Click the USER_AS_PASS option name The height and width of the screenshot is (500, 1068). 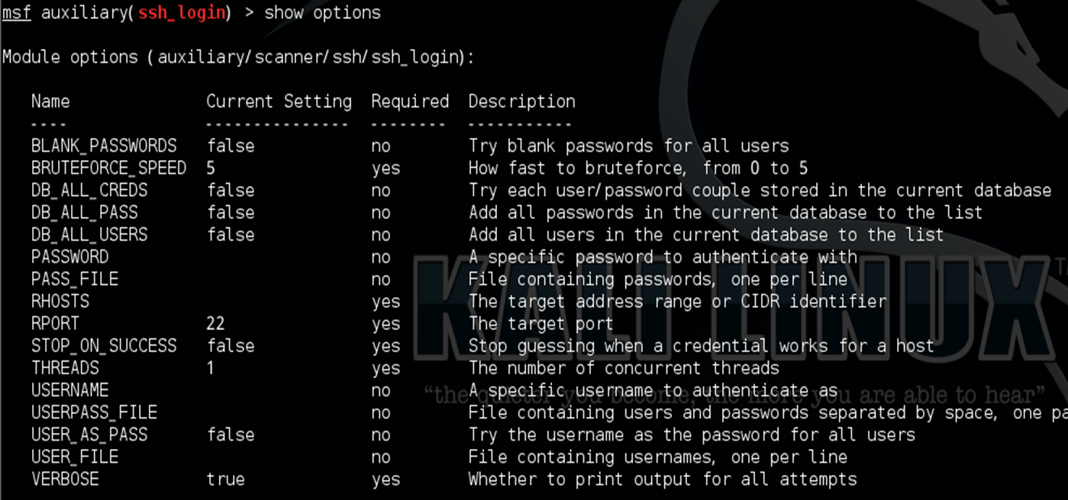point(89,434)
